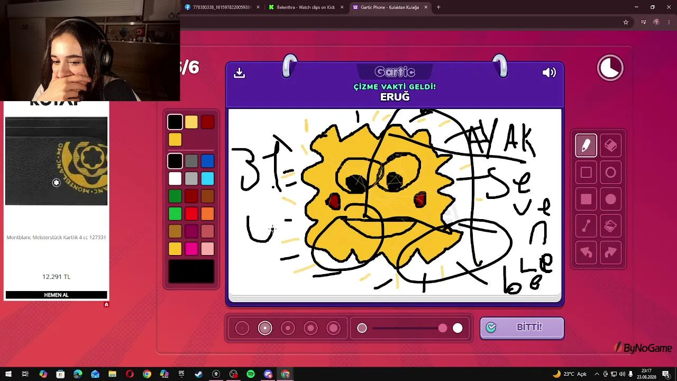
Task: Select the largest brush size
Action: [333, 329]
